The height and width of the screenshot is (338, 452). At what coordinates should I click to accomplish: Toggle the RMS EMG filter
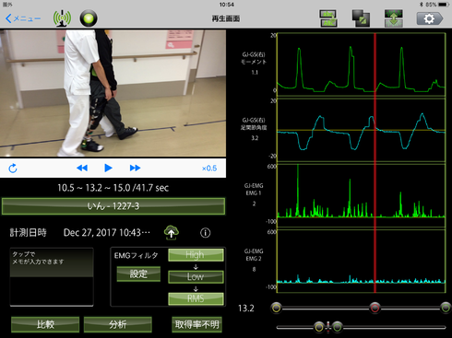click(x=196, y=298)
